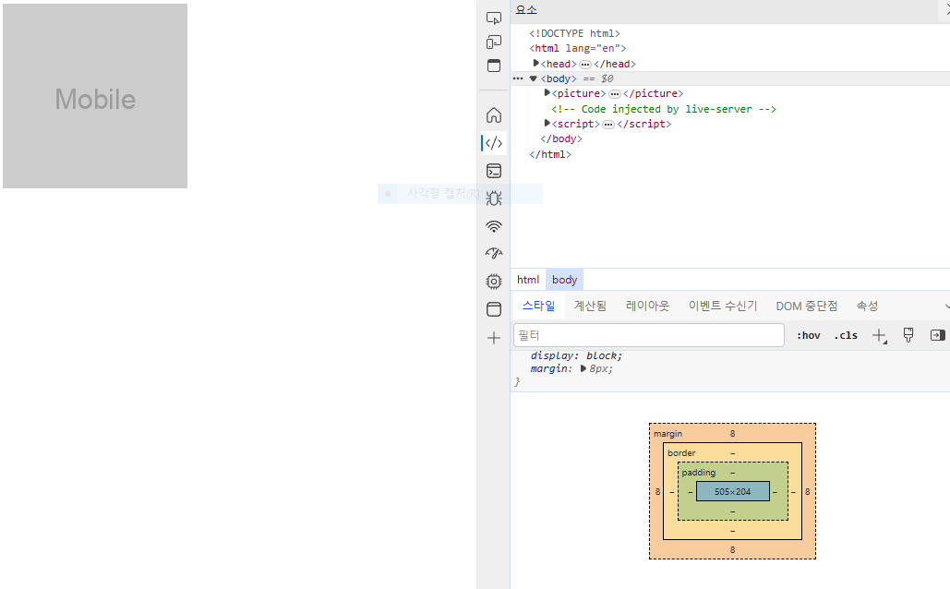Collapse the body element node
The image size is (950, 589).
(534, 78)
